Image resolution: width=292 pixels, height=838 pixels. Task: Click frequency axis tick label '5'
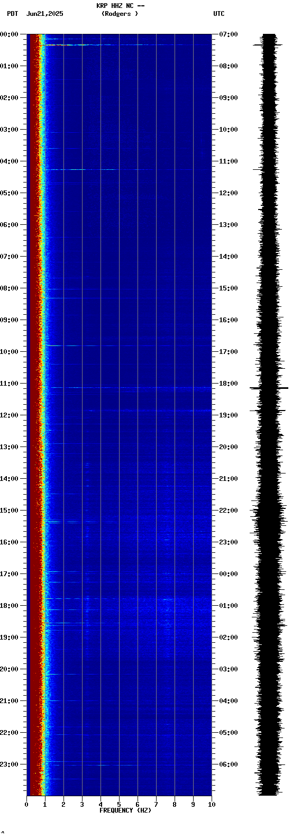pos(119,805)
